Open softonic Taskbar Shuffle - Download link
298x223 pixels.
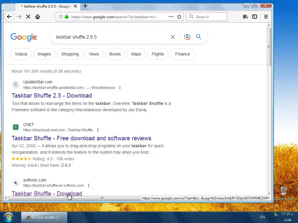47,193
